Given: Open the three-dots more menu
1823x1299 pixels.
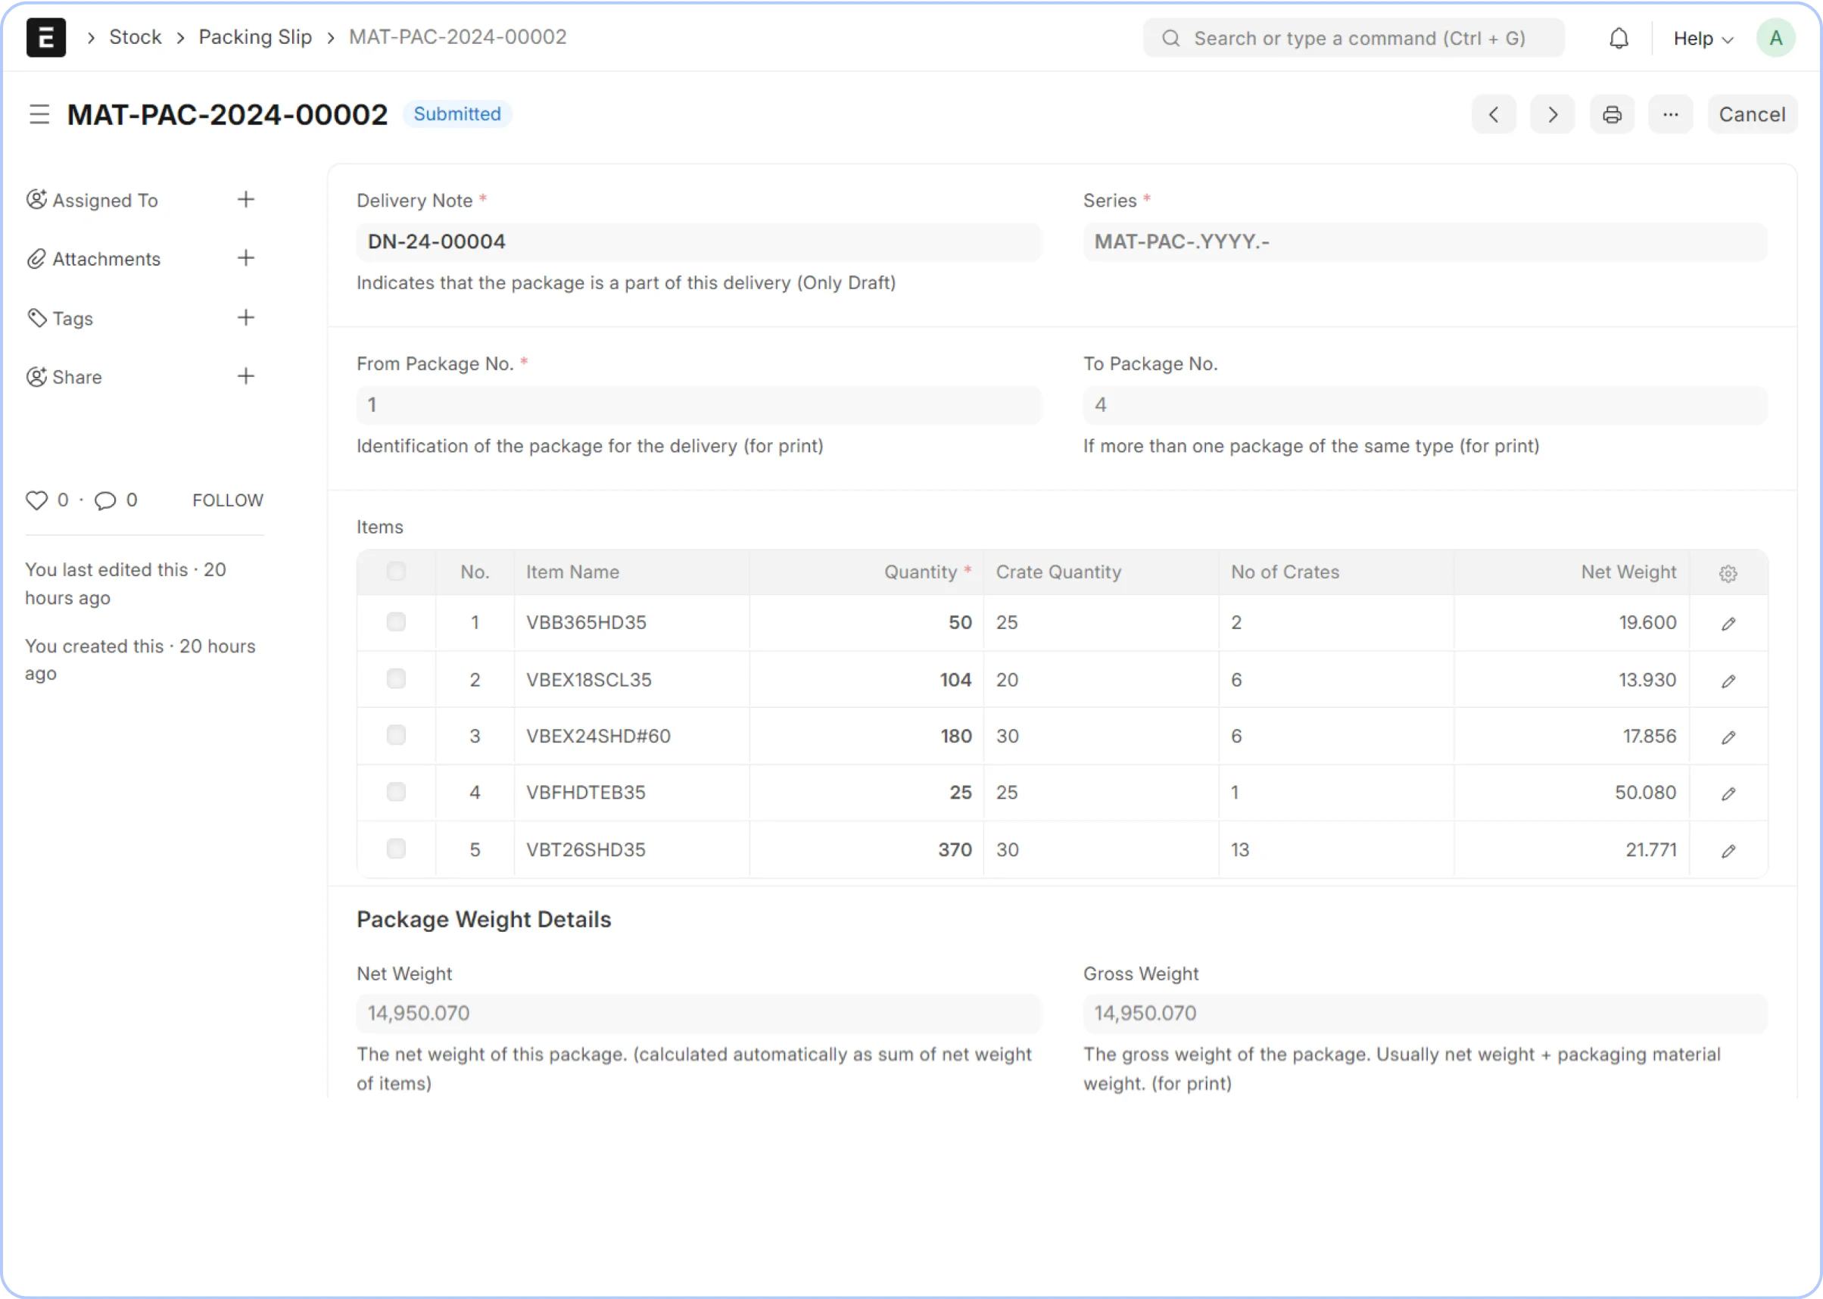Looking at the screenshot, I should [1669, 114].
